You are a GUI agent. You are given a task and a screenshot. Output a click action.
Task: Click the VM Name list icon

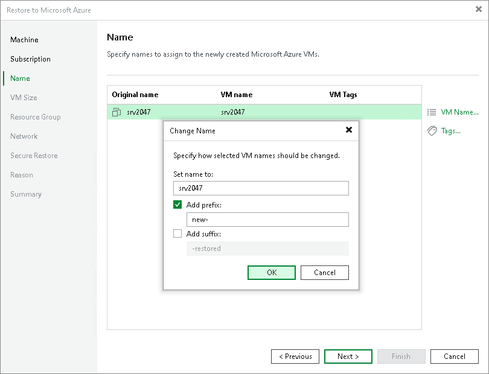tap(432, 112)
